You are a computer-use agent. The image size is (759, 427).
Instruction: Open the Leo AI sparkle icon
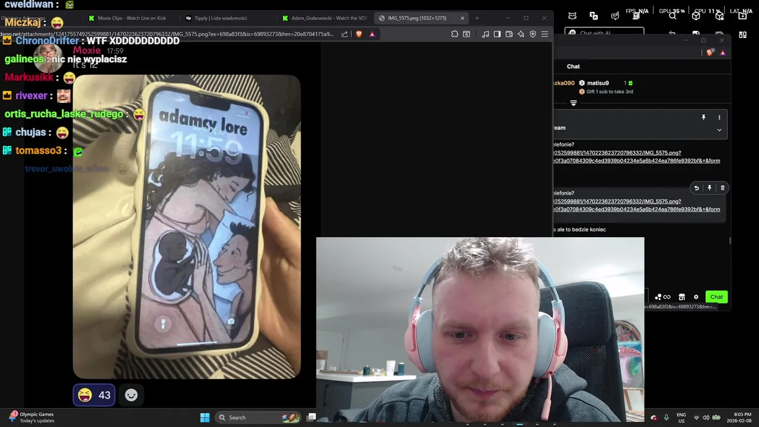click(521, 34)
